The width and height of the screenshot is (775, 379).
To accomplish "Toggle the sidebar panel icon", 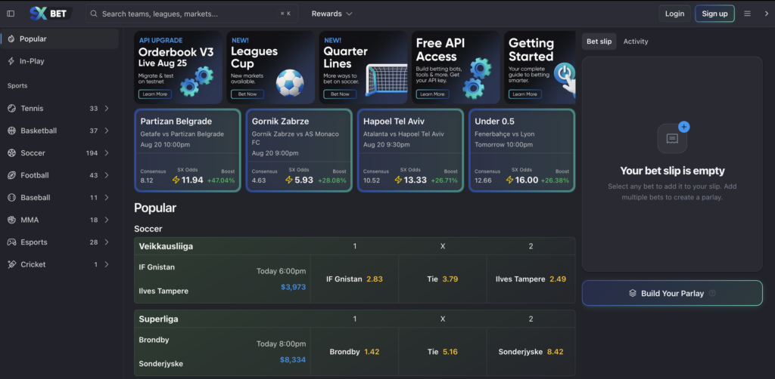I will click(x=11, y=14).
